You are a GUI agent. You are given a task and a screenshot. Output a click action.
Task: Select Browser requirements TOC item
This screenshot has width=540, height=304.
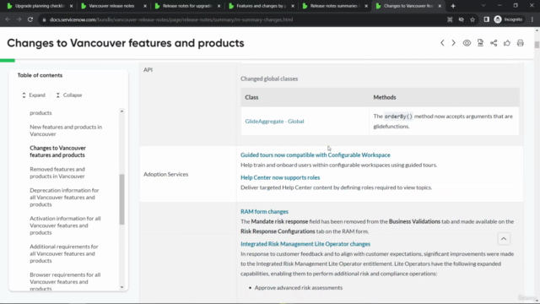(65, 281)
